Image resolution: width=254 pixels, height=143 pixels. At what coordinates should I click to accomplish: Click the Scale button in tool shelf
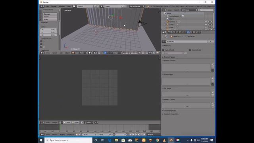pyautogui.click(x=50, y=19)
